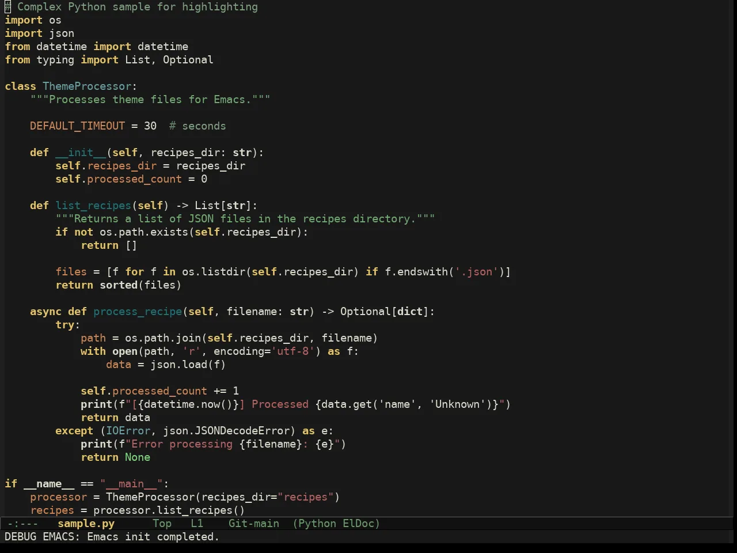Click data in 'return data'
The height and width of the screenshot is (553, 737).
138,418
